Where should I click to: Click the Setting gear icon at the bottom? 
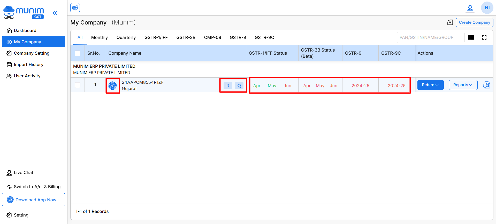click(x=9, y=215)
